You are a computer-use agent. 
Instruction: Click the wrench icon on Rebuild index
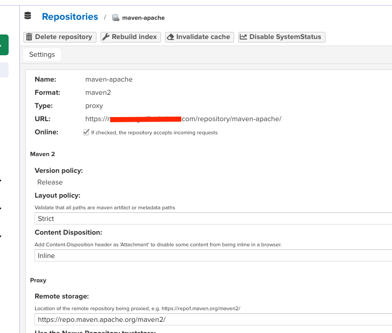(106, 37)
